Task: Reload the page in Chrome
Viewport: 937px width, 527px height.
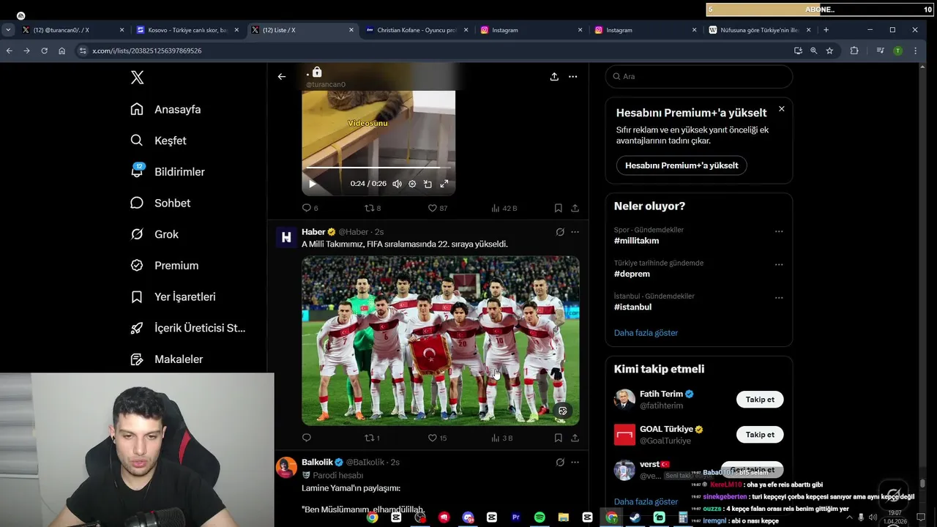Action: coord(44,51)
